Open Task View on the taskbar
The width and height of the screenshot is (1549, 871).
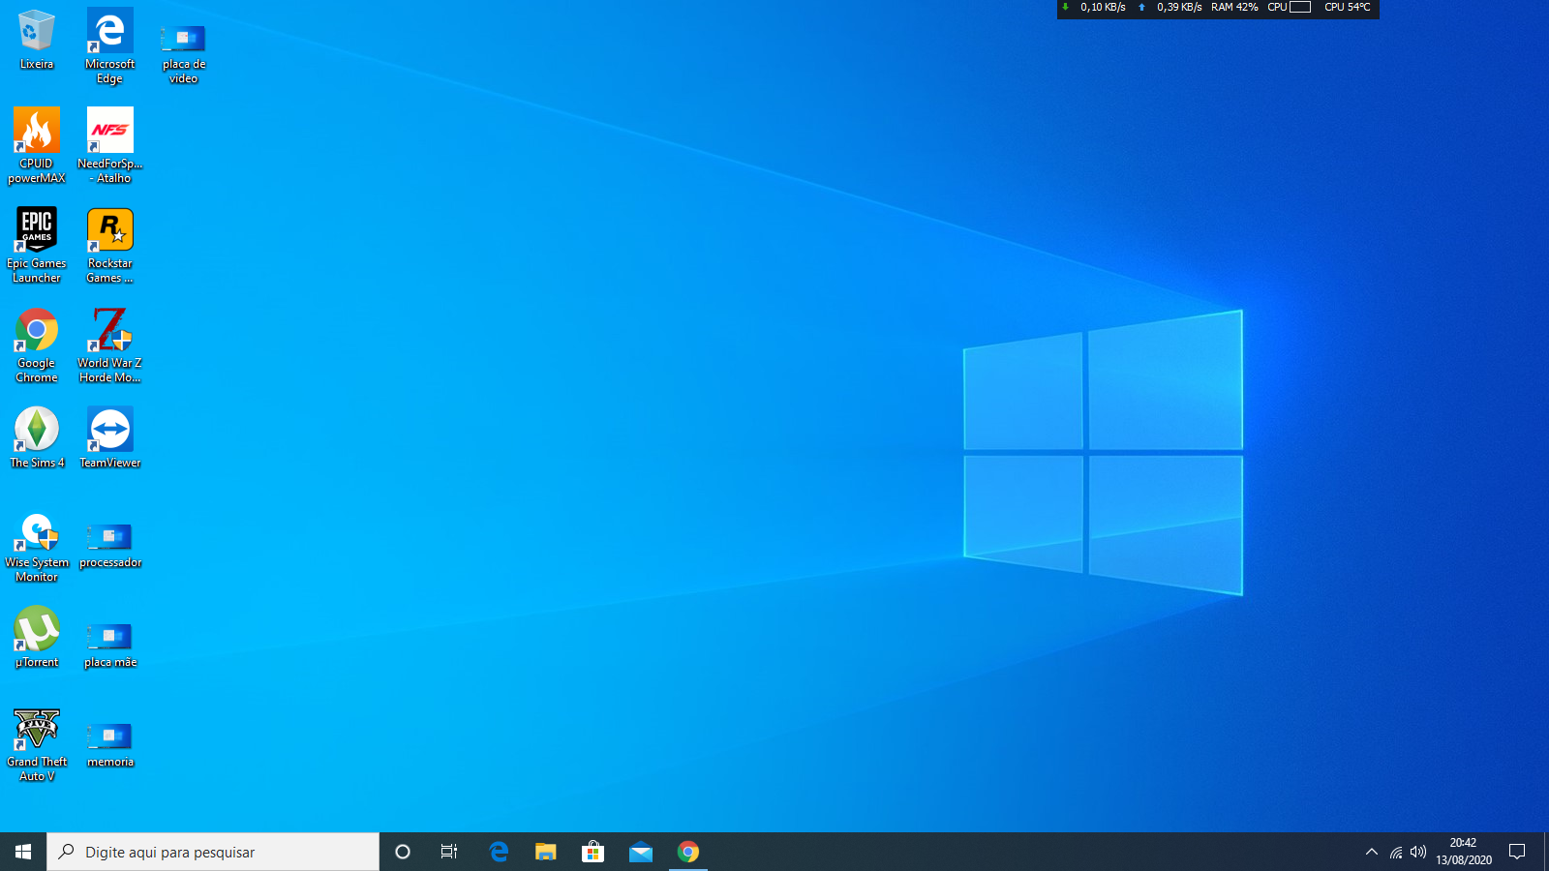pos(449,852)
